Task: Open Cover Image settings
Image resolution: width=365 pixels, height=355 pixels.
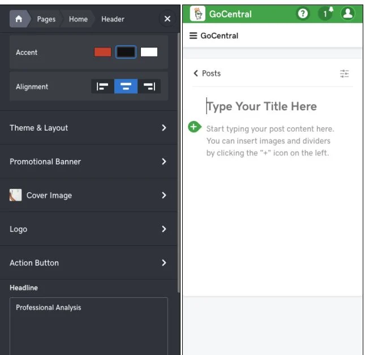Action: pyautogui.click(x=88, y=195)
